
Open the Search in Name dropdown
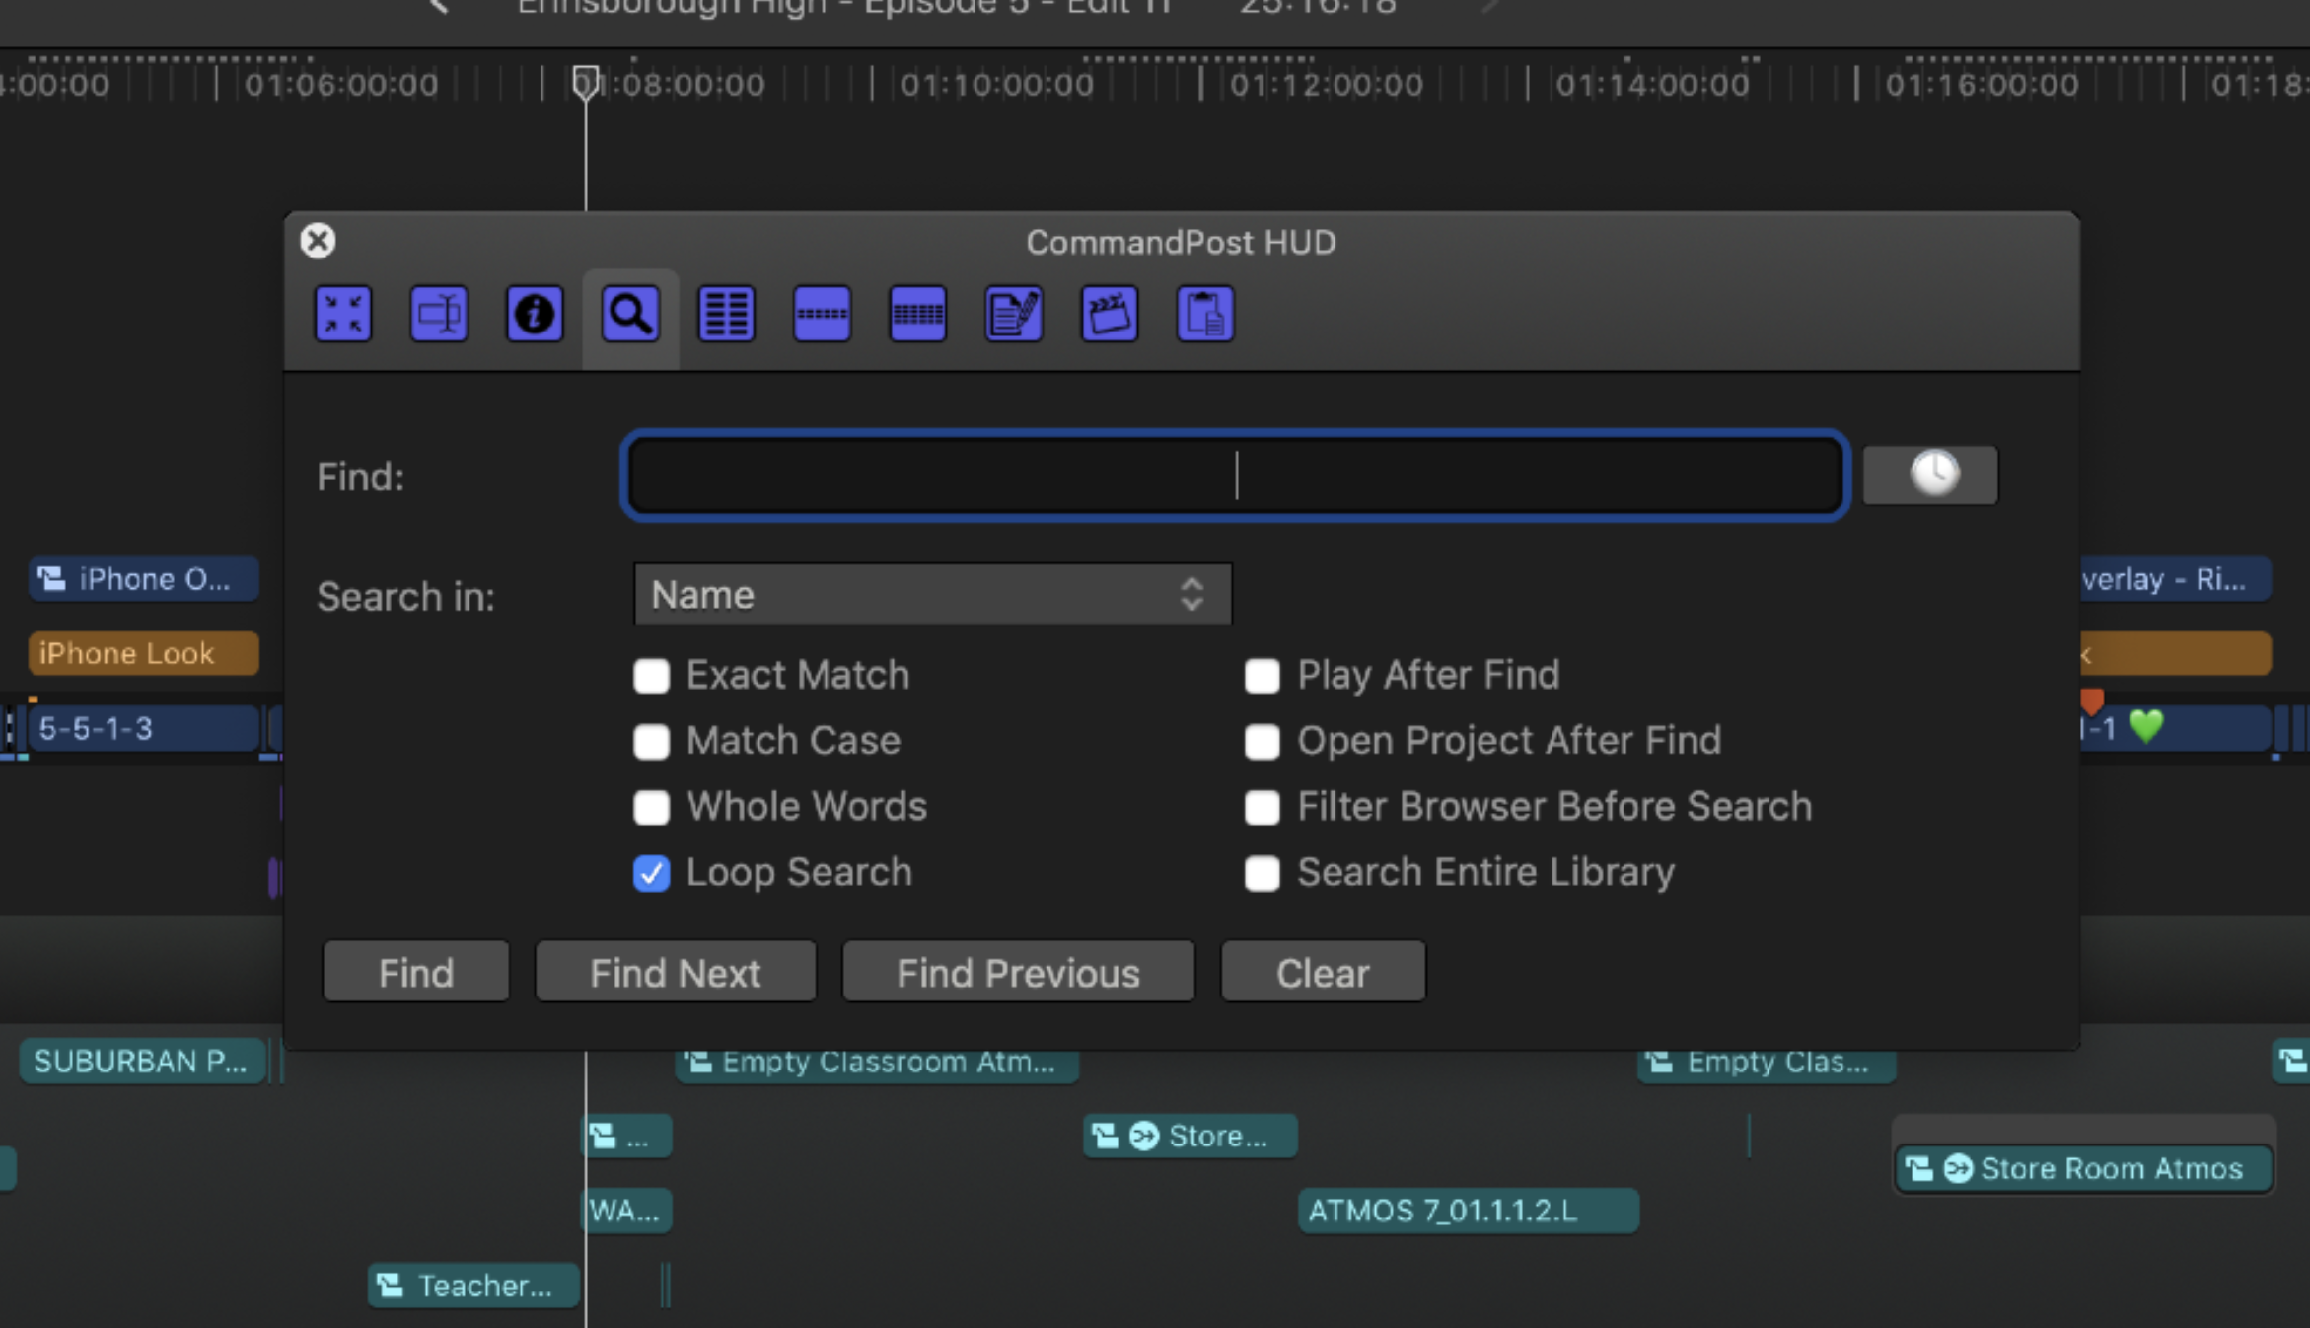pyautogui.click(x=932, y=595)
